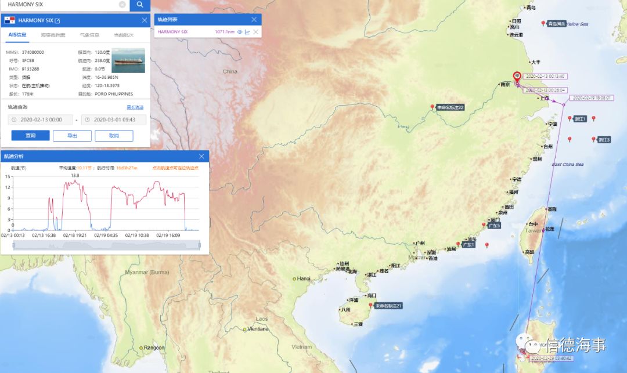Screen dimensions: 627x373
Task: Click the blue search magnifier button
Action: click(140, 5)
